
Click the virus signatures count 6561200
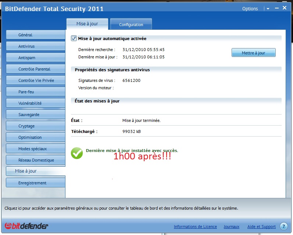(x=131, y=80)
